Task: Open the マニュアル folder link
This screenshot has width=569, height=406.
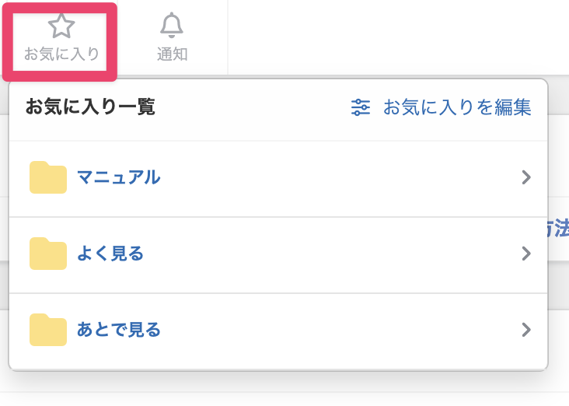Action: click(119, 177)
